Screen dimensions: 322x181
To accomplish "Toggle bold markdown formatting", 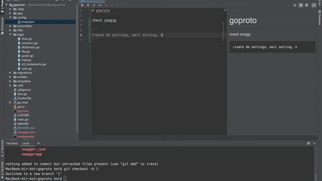I will tap(82, 5).
